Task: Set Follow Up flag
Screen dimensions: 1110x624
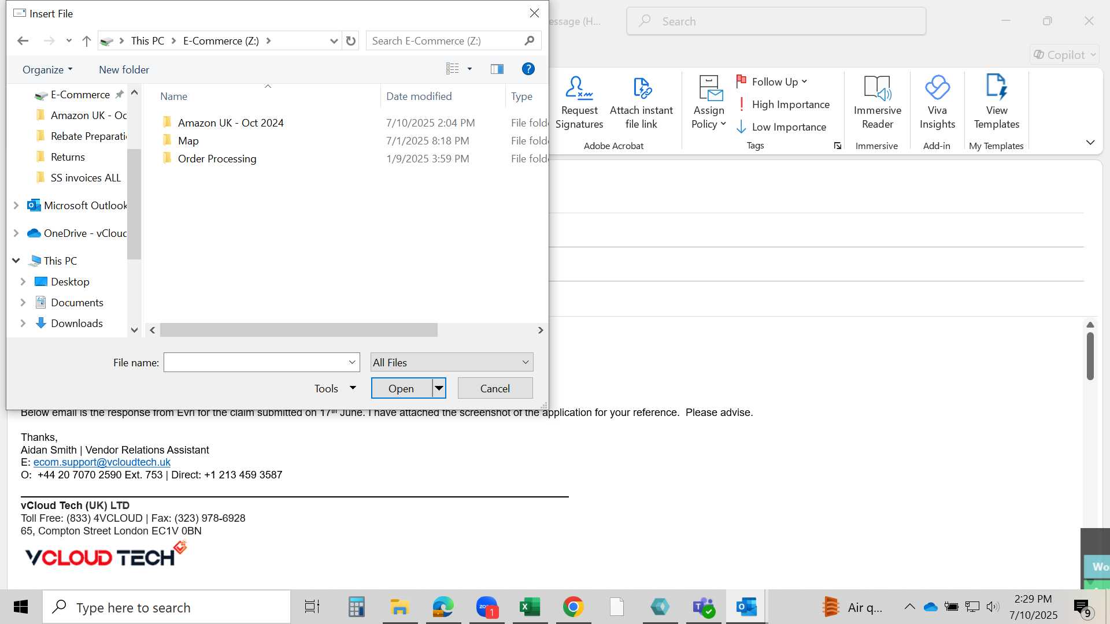Action: 772,82
